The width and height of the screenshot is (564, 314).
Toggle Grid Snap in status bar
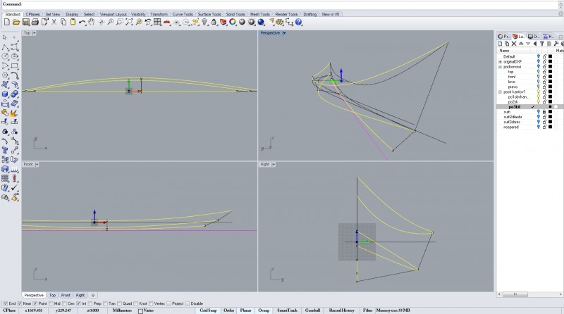pos(207,310)
